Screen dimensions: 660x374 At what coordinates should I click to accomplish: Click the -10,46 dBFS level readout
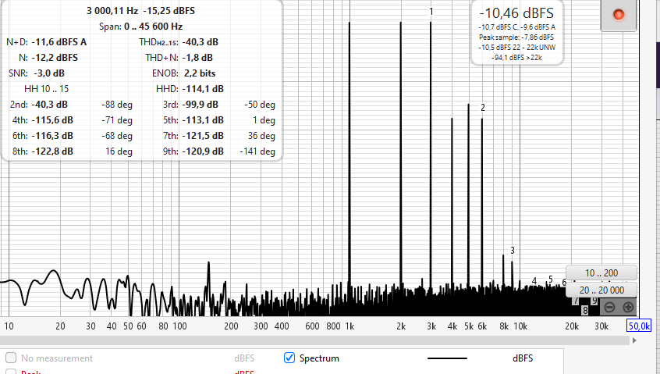(516, 13)
